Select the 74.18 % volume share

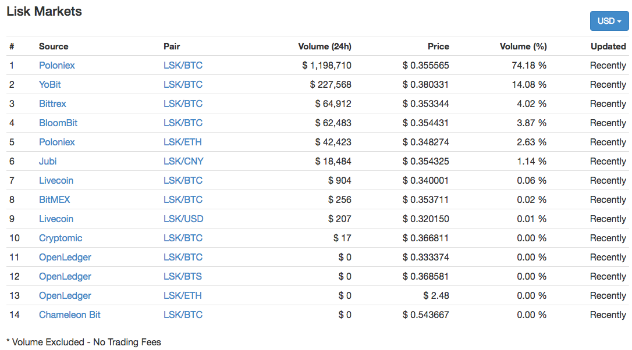[529, 65]
